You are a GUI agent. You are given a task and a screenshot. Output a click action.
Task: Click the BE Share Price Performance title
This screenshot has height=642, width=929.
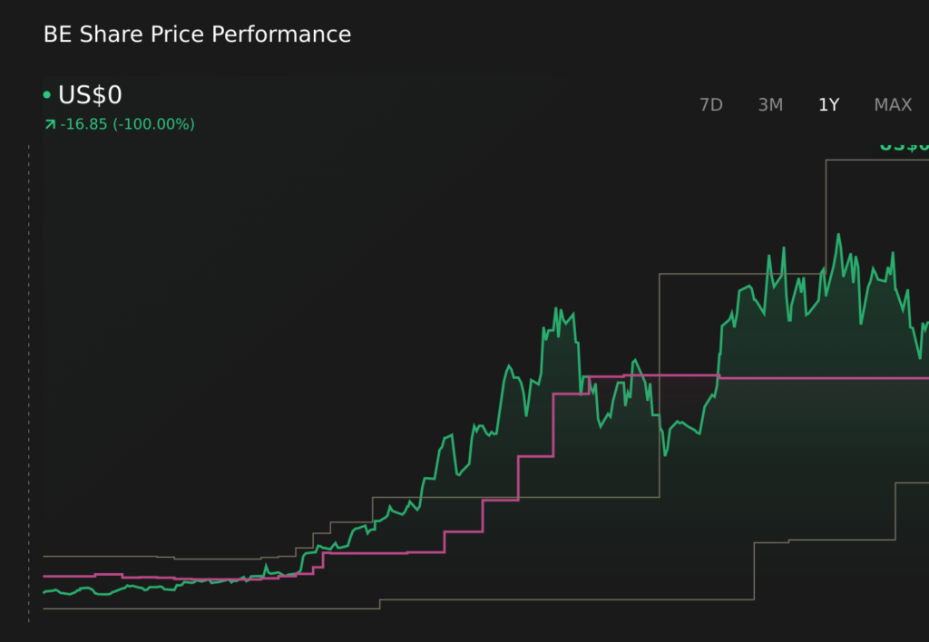click(x=197, y=35)
